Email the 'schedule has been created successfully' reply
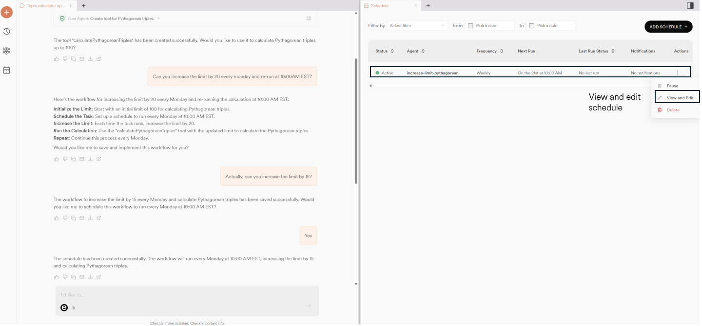Viewport: 702px width, 326px height. (82, 277)
